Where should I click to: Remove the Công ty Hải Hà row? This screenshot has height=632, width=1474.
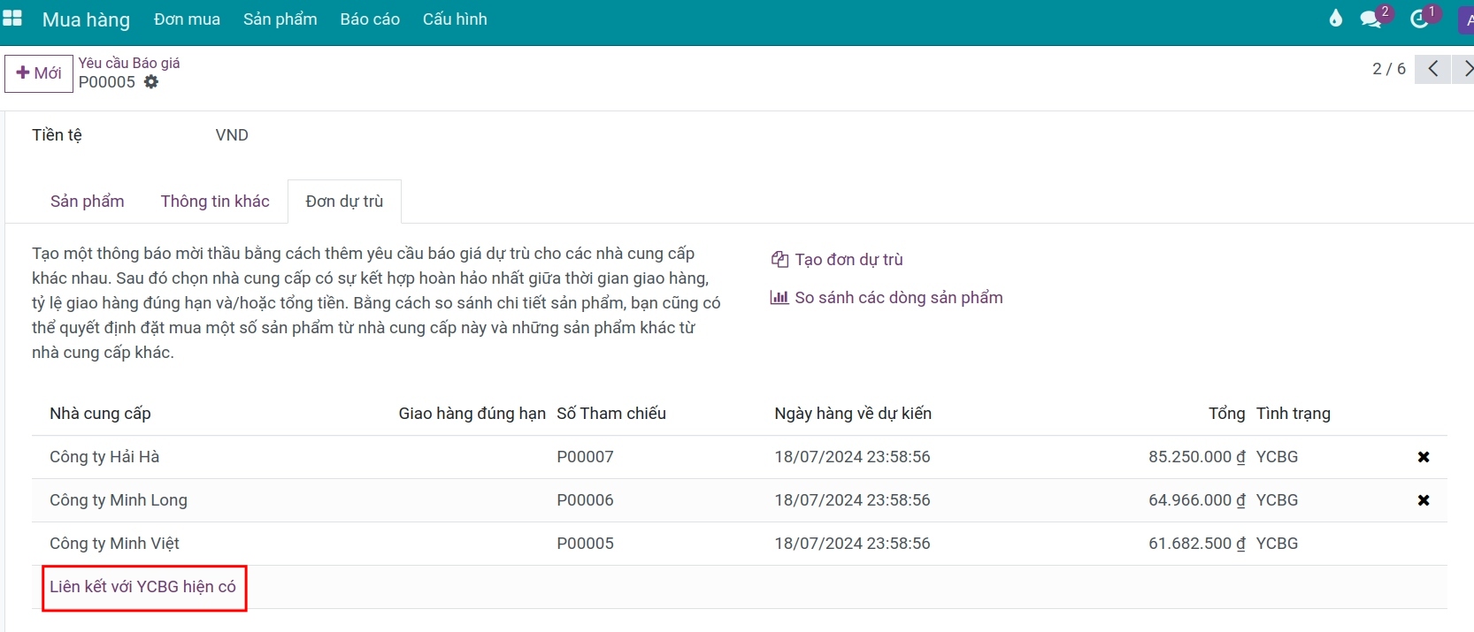(x=1424, y=457)
